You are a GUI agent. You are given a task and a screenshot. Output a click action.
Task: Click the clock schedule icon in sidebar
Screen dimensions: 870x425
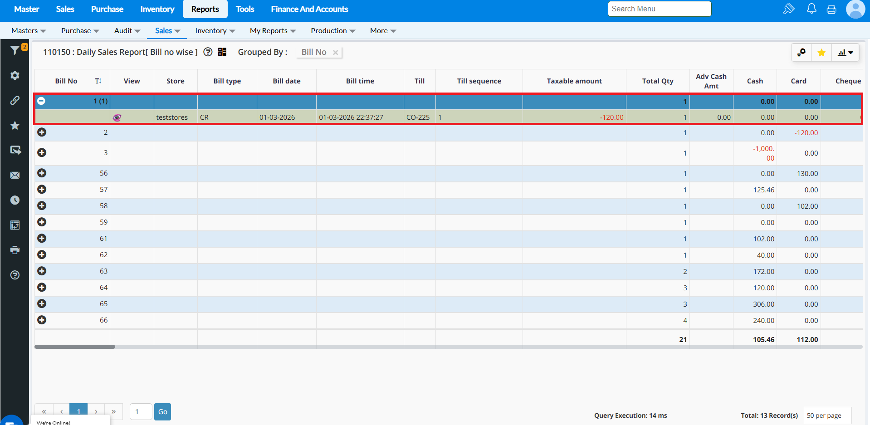pos(15,200)
